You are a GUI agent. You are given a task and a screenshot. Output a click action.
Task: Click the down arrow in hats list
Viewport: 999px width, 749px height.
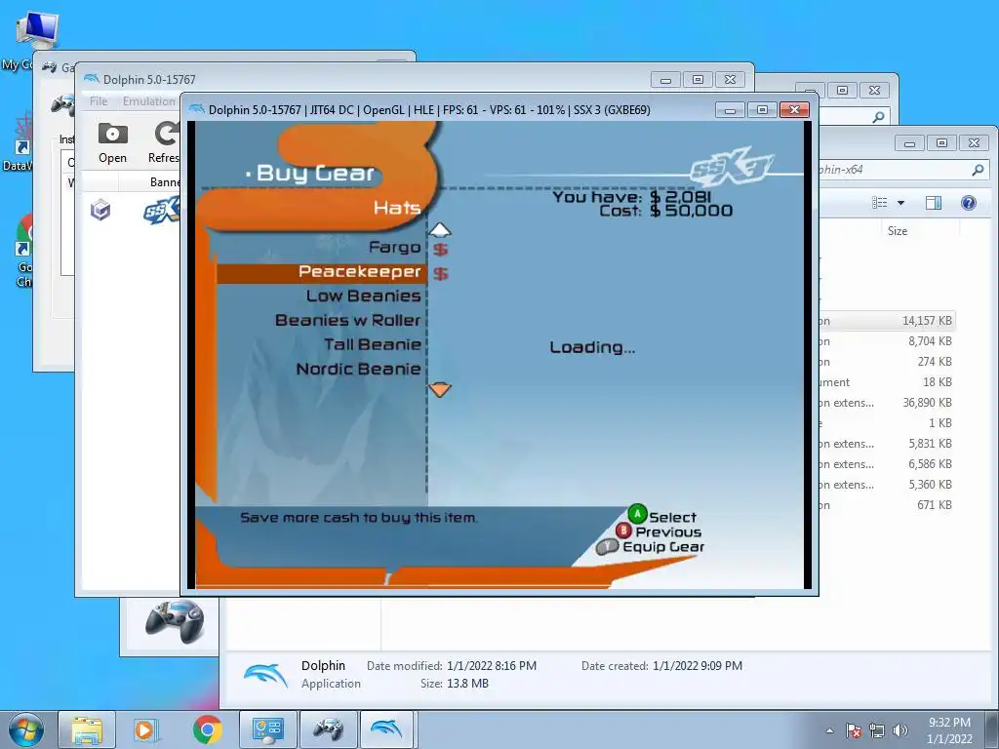pos(440,389)
